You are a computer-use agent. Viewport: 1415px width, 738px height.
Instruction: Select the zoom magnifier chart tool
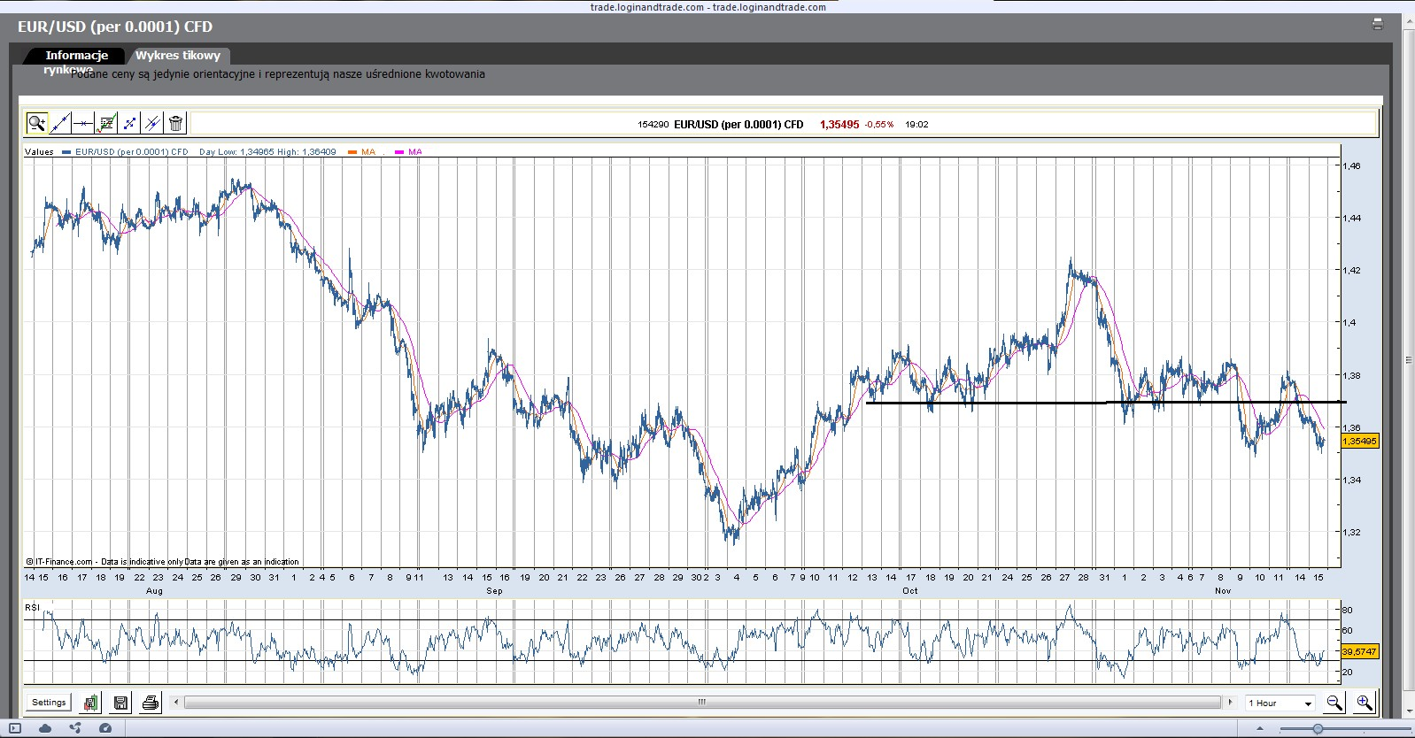pyautogui.click(x=36, y=123)
